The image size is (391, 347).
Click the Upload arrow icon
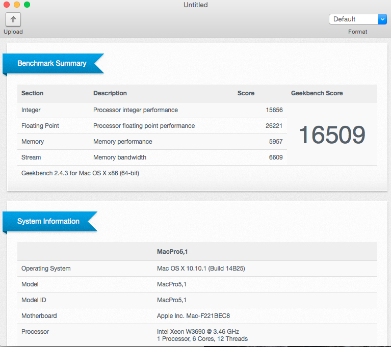coord(13,19)
